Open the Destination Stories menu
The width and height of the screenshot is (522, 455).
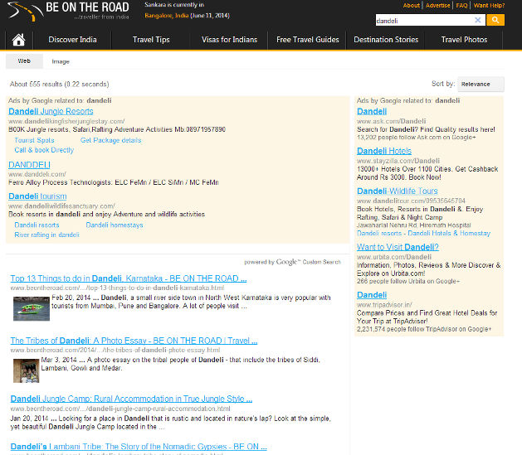coord(386,40)
